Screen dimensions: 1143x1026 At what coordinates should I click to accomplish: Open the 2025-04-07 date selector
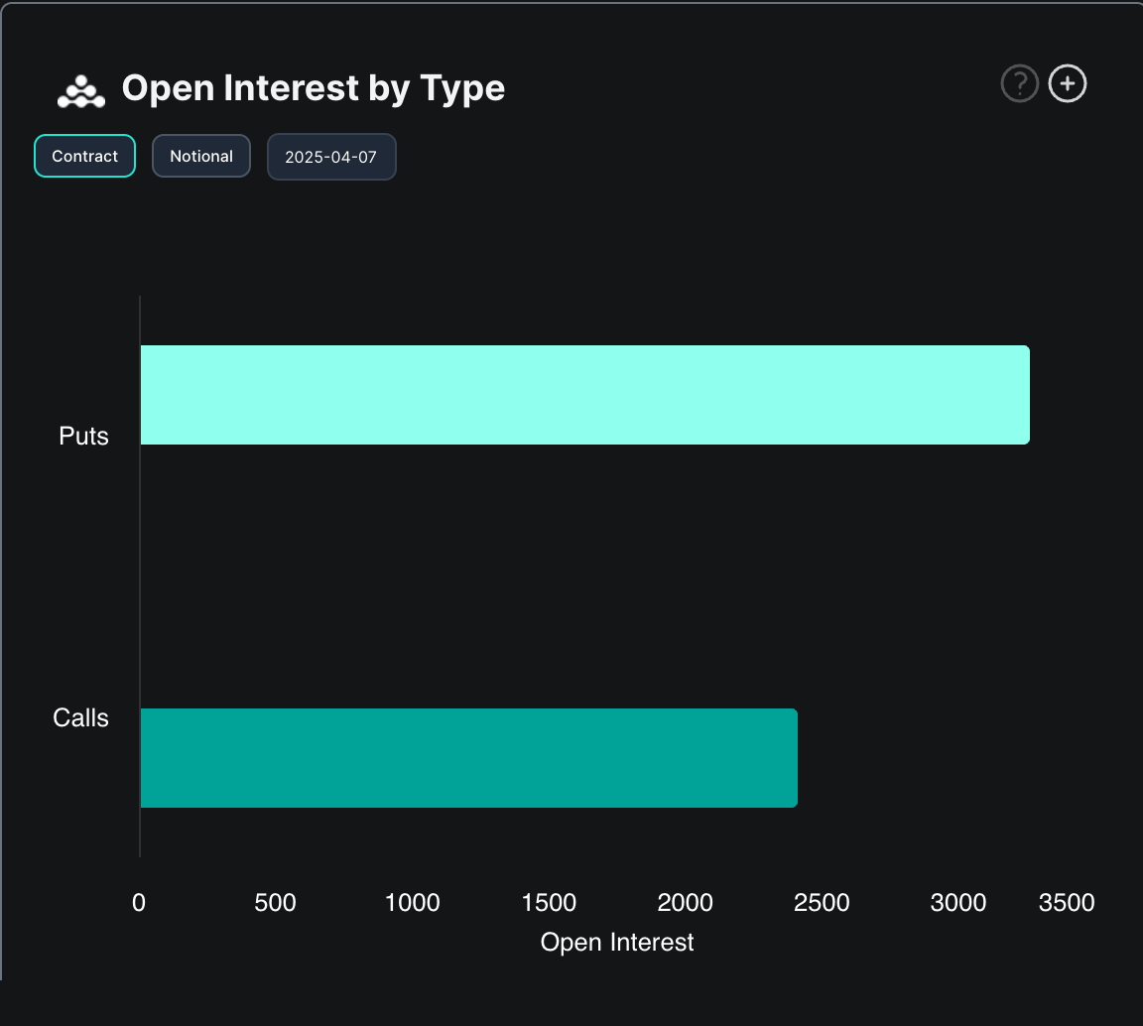pos(331,158)
